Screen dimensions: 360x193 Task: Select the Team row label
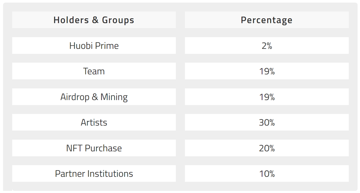click(94, 71)
